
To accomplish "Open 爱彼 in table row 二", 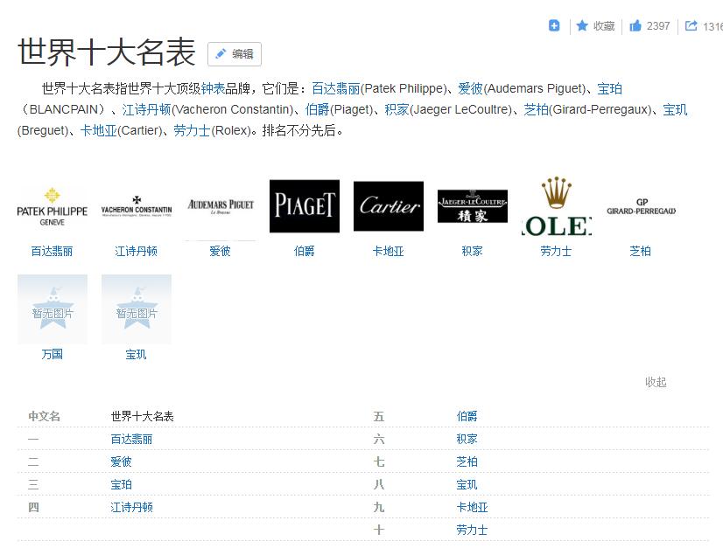I will pos(122,461).
